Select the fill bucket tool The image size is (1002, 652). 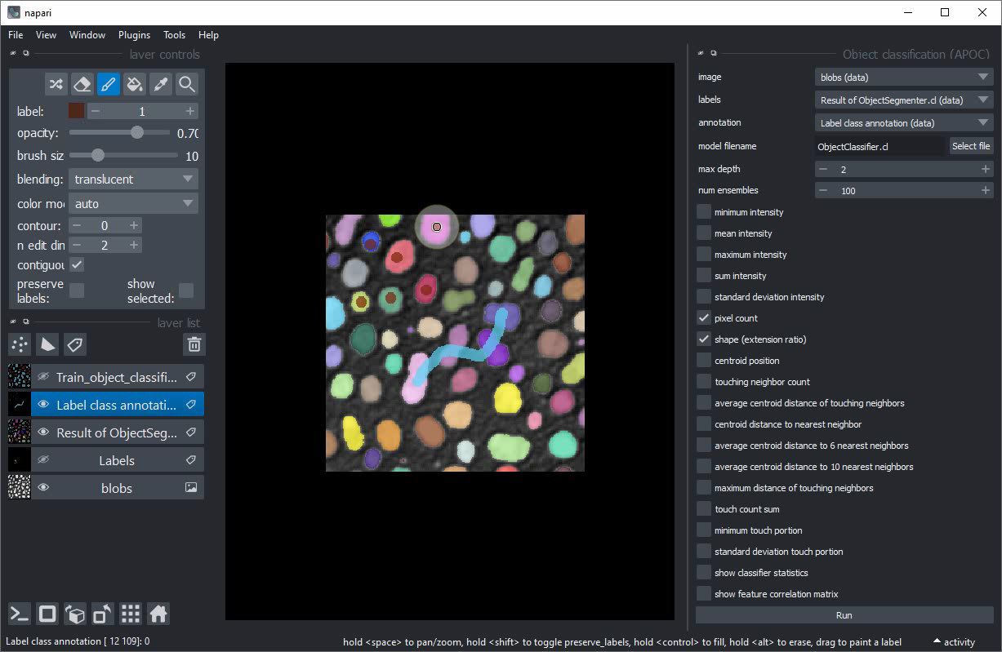135,84
